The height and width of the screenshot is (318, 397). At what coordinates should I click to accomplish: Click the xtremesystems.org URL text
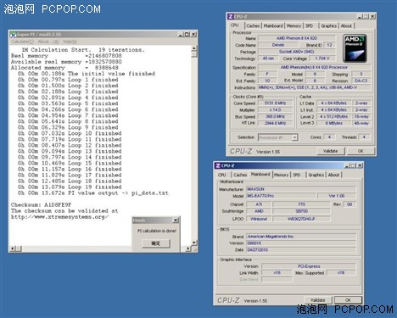tap(59, 217)
